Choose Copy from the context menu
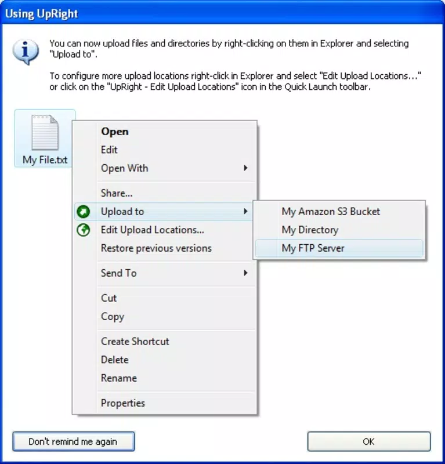 coord(165,316)
